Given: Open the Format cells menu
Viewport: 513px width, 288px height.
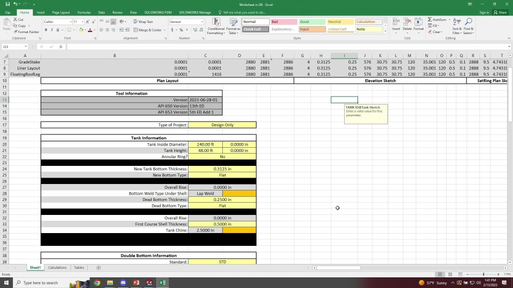Looking at the screenshot, I should tap(418, 26).
